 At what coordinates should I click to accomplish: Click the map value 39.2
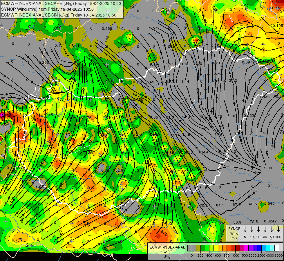click(233, 80)
